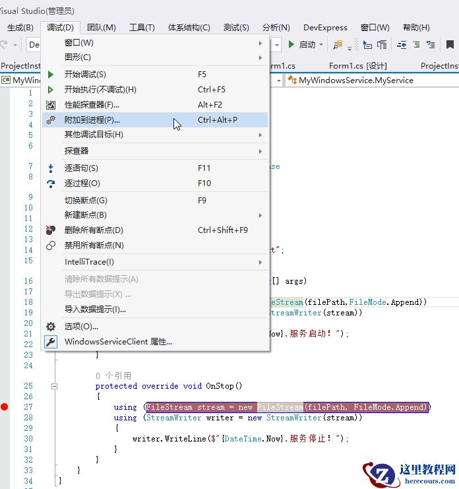The height and width of the screenshot is (489, 459).
Task: Expand the 窗口(W) submenu in Debug menu
Action: [x=260, y=43]
